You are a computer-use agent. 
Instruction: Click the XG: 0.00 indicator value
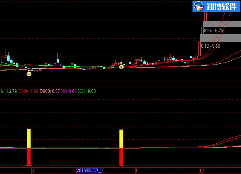tap(69, 91)
